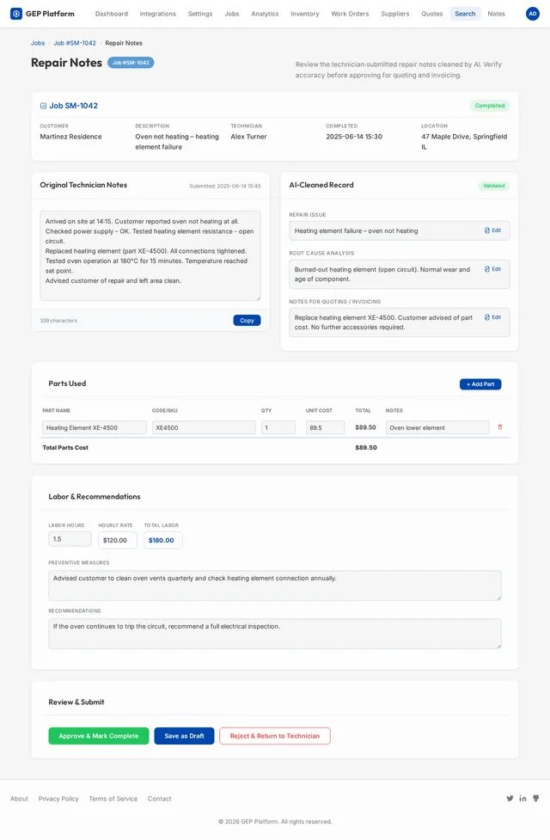The height and width of the screenshot is (840, 550).
Task: Click Save as Draft
Action: 184,735
